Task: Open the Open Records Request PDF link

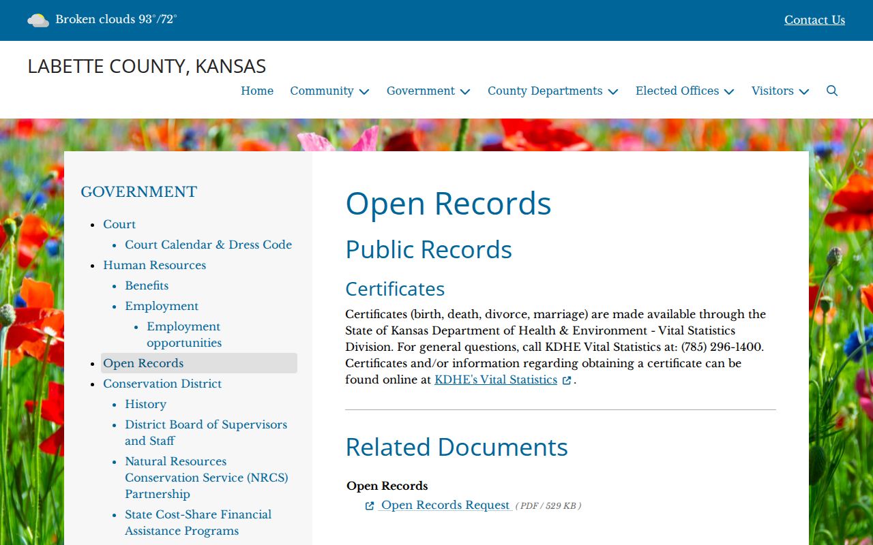Action: (445, 505)
